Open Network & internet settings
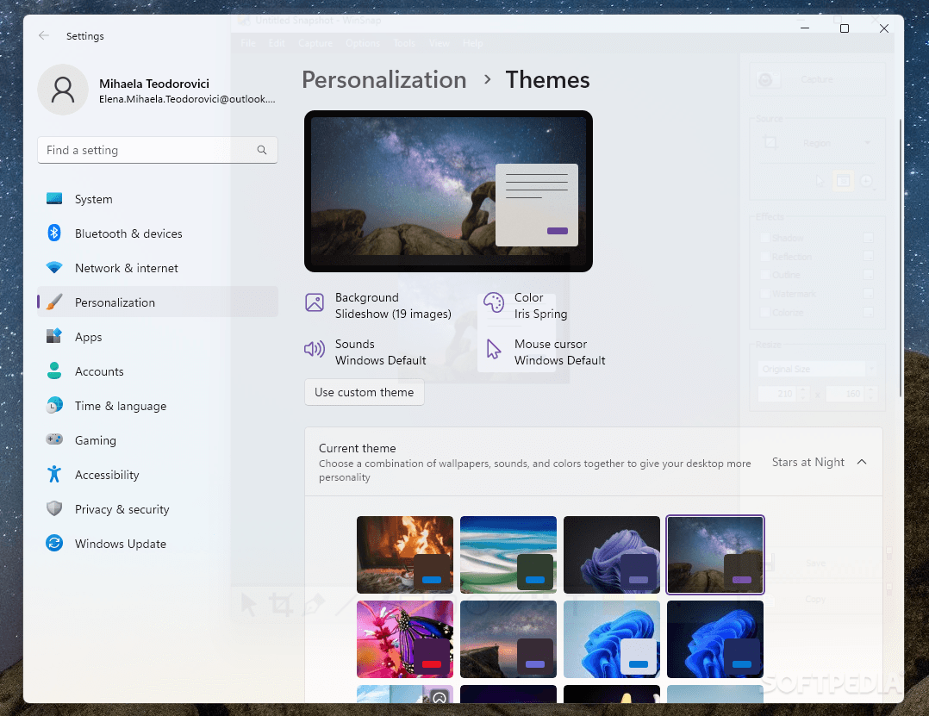 pos(158,268)
